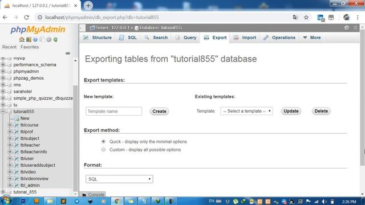This screenshot has height=205, width=365.
Task: Expand performance_schema database node
Action: (x=3, y=64)
